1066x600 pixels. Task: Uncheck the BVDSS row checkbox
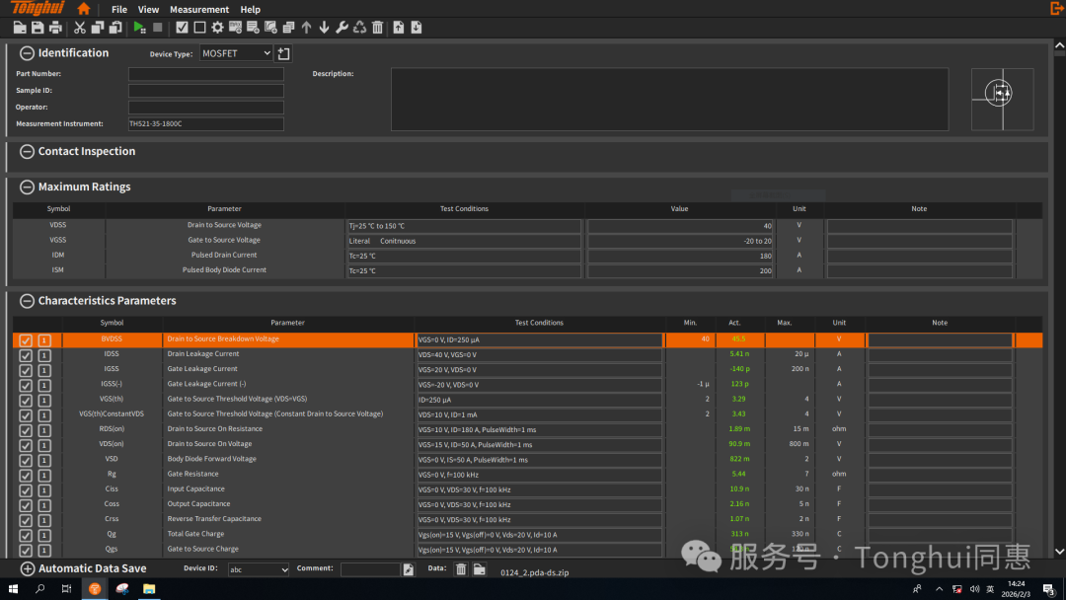click(26, 339)
